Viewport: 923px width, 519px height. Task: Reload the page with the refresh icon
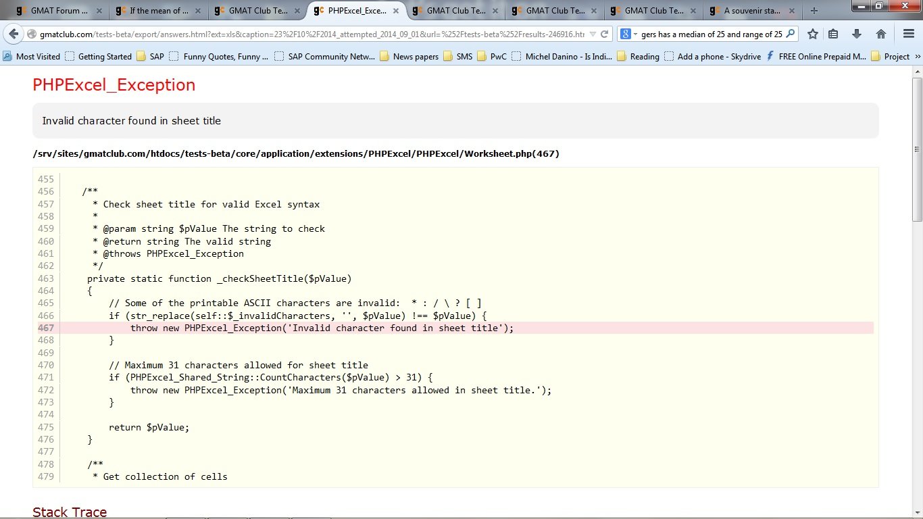tap(605, 34)
